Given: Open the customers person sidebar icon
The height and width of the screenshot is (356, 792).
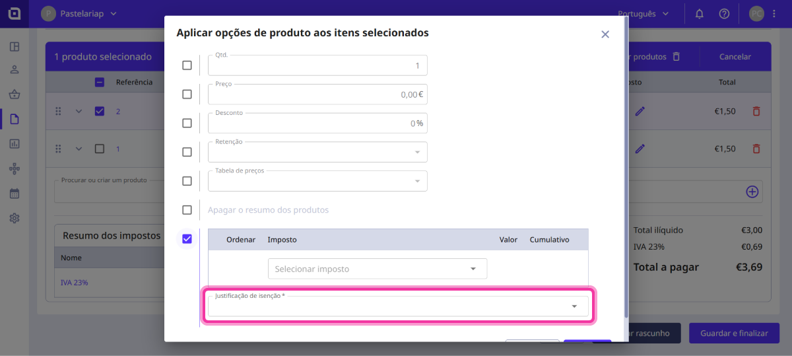Looking at the screenshot, I should click(15, 69).
